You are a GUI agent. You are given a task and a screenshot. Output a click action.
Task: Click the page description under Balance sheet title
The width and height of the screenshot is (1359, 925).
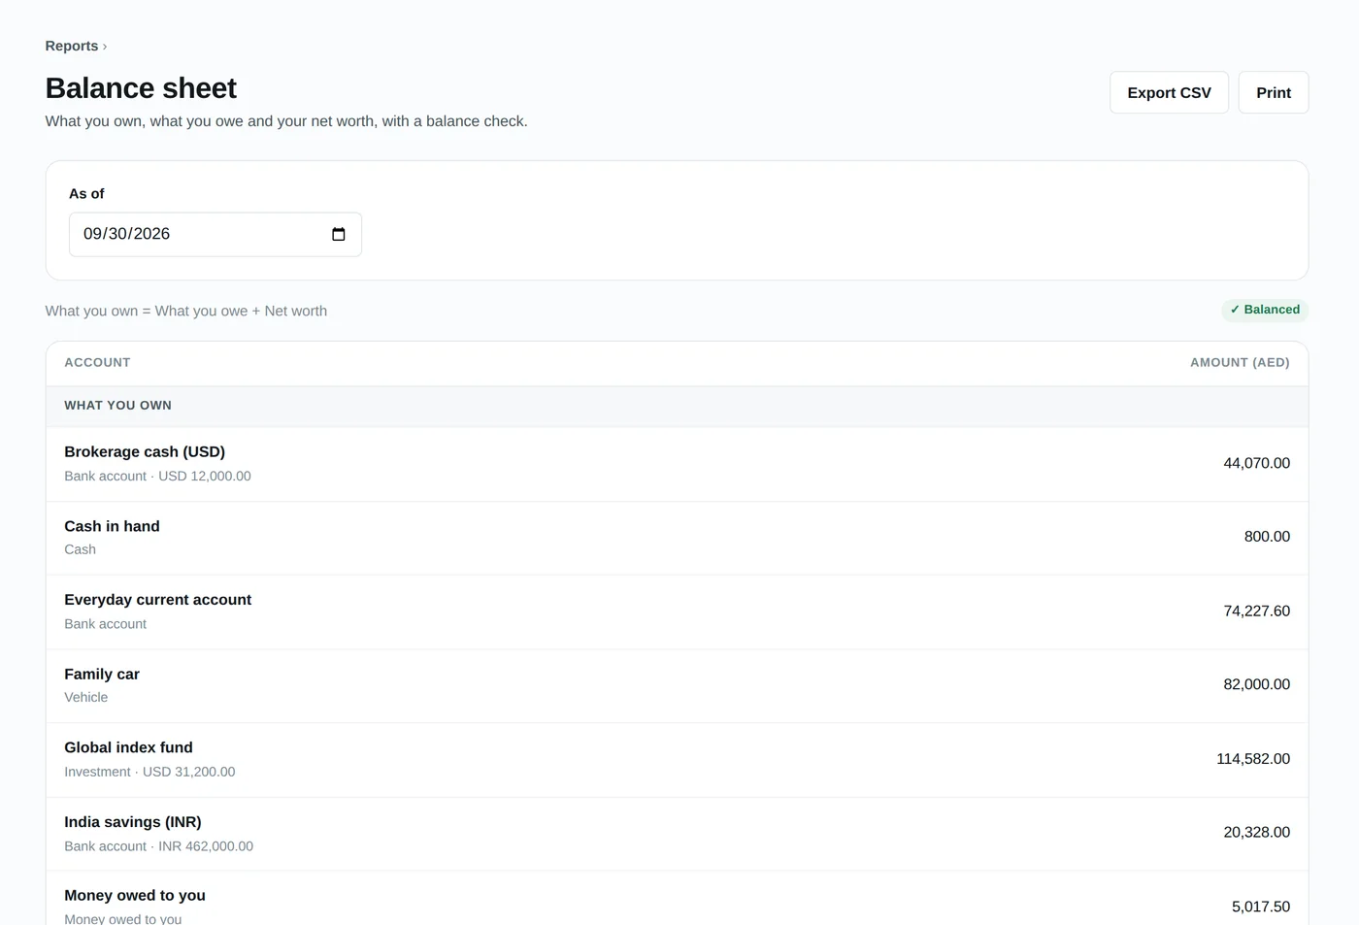[x=286, y=121]
